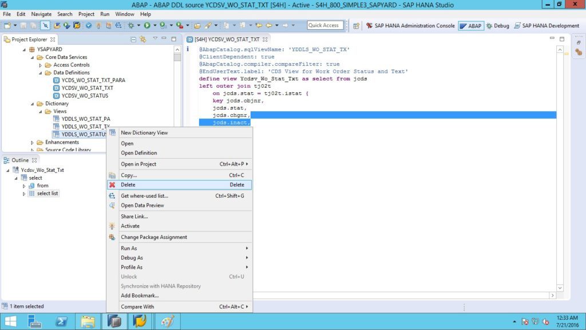Choose Delete from the context menu

coord(179,185)
